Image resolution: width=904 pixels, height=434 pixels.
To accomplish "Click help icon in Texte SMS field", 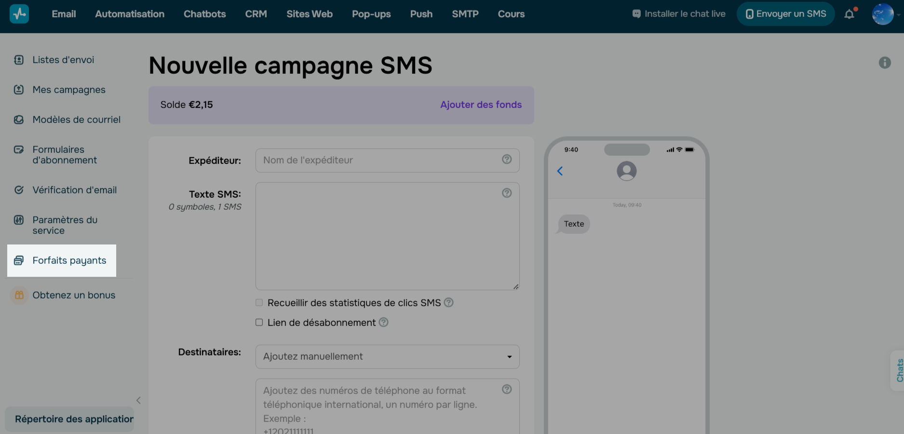I will point(507,193).
